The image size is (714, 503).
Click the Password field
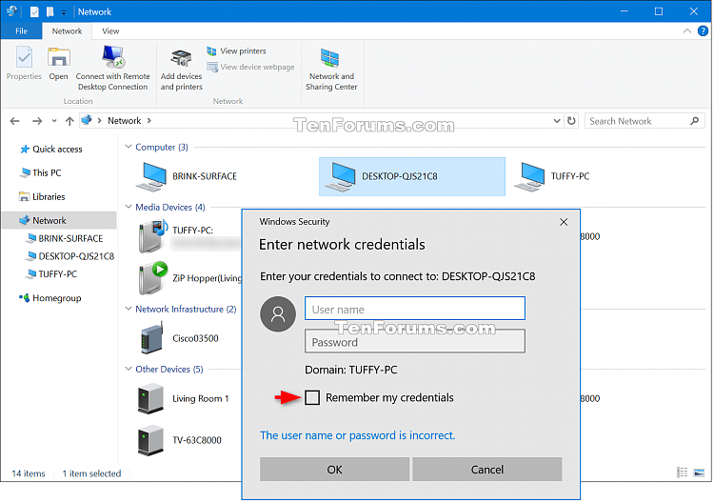(x=414, y=342)
